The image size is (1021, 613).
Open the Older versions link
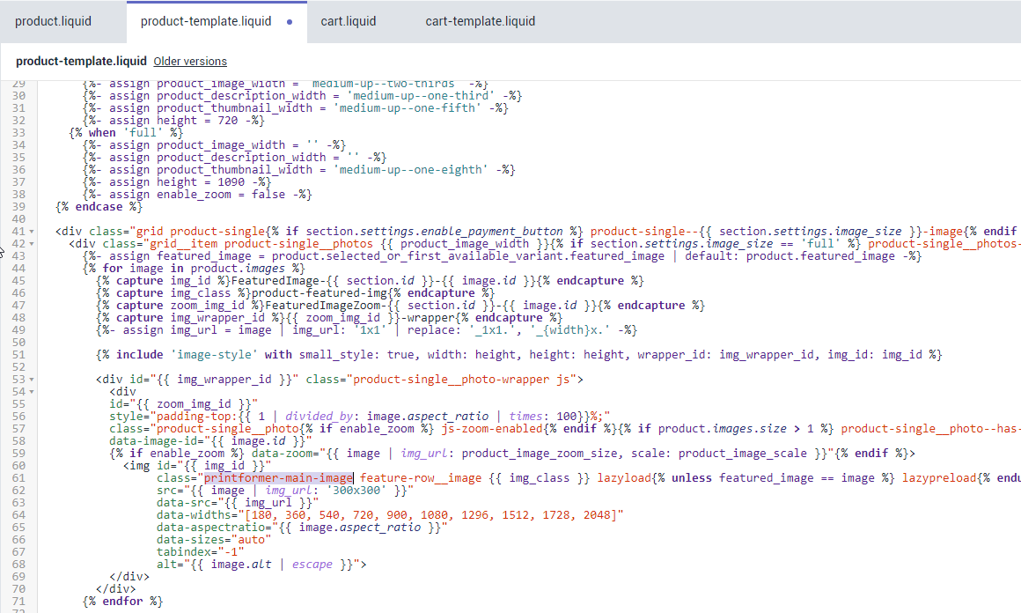pos(190,62)
